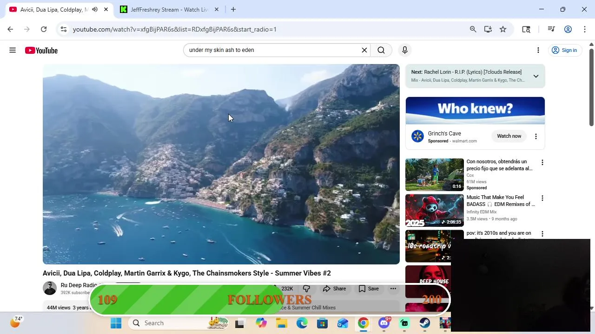Start voice search with the microphone
This screenshot has height=334, width=595.
[405, 50]
